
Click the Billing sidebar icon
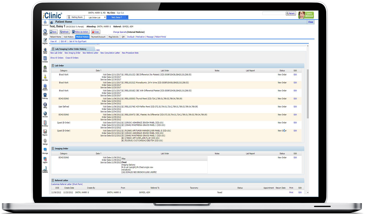(x=45, y=105)
